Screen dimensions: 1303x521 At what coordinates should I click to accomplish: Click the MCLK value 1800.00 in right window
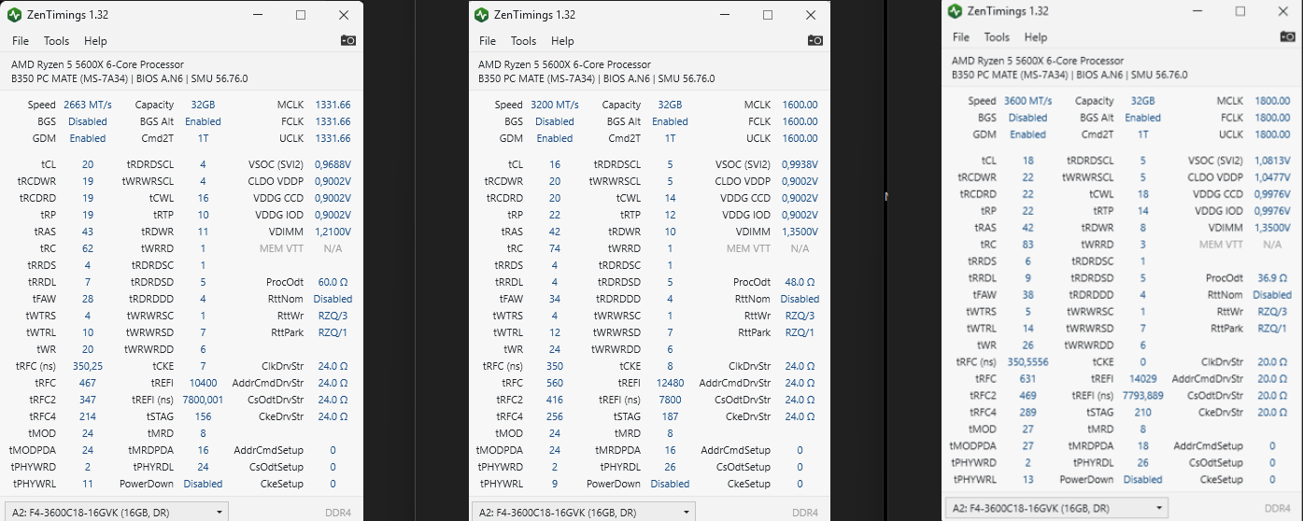[x=1273, y=101]
